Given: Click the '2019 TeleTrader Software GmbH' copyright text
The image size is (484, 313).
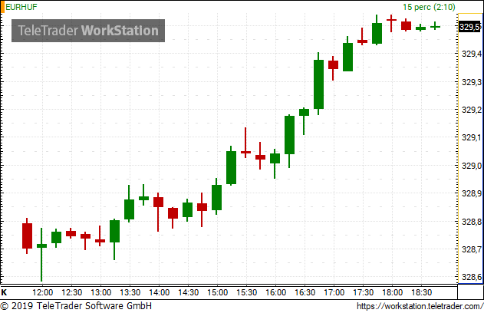Looking at the screenshot, I should (x=81, y=306).
